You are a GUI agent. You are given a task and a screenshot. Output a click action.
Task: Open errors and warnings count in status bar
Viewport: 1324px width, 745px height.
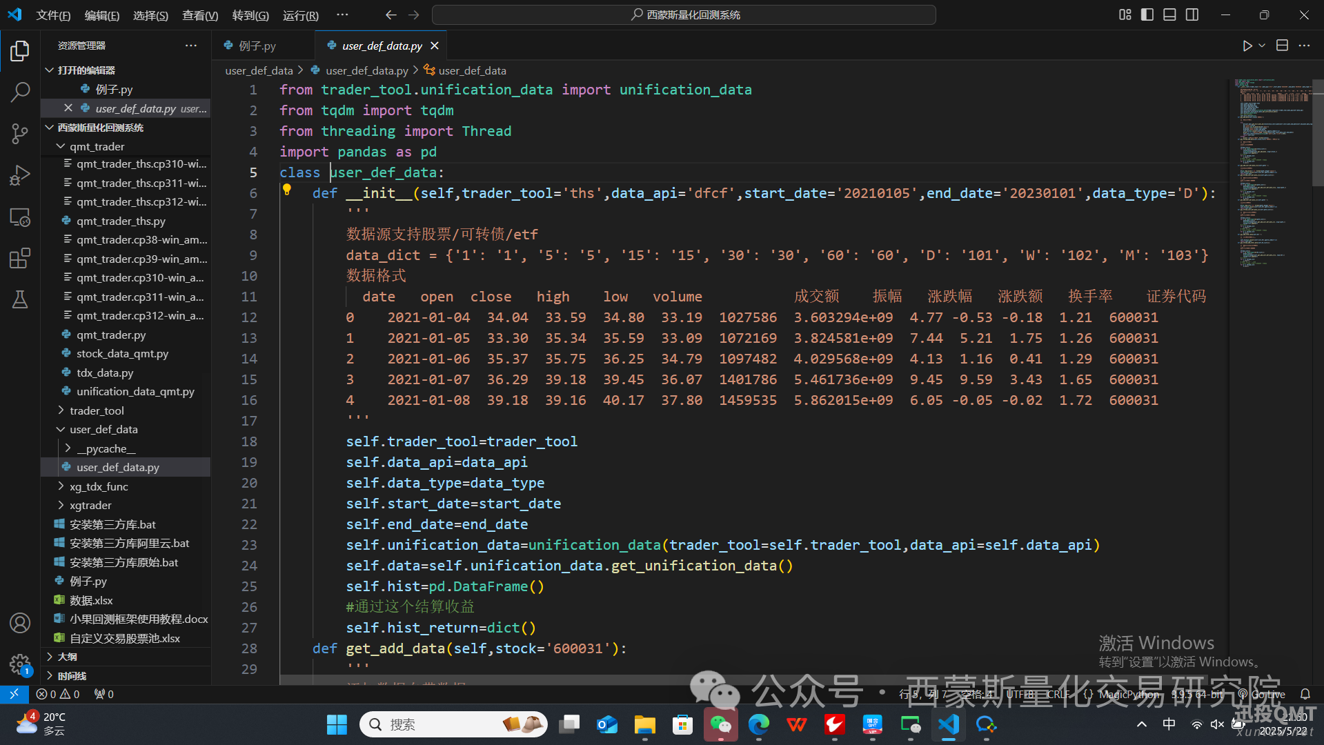pos(58,694)
